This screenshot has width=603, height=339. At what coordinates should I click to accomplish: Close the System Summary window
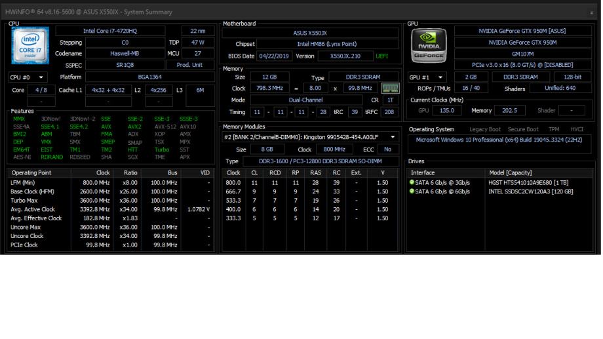point(591,12)
